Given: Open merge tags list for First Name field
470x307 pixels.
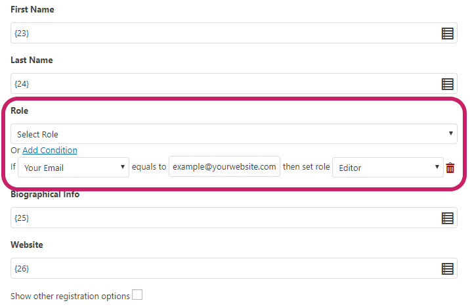Looking at the screenshot, I should [x=447, y=34].
